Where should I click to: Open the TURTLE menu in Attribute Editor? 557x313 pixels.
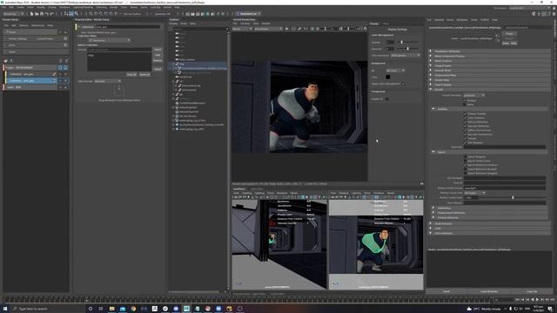tap(485, 20)
